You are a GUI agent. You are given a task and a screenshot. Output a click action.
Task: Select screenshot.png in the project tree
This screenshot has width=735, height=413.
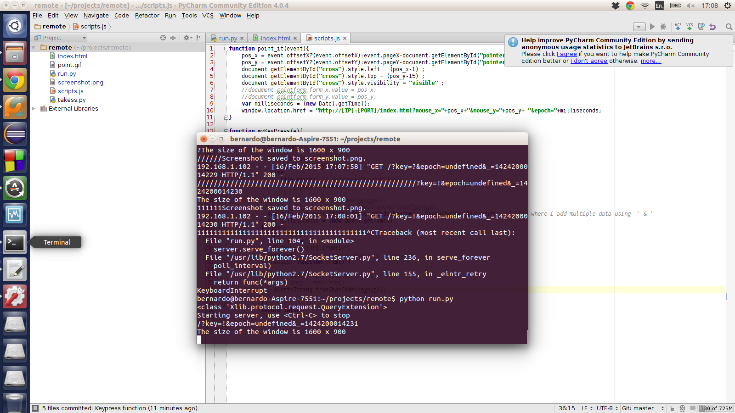[80, 82]
